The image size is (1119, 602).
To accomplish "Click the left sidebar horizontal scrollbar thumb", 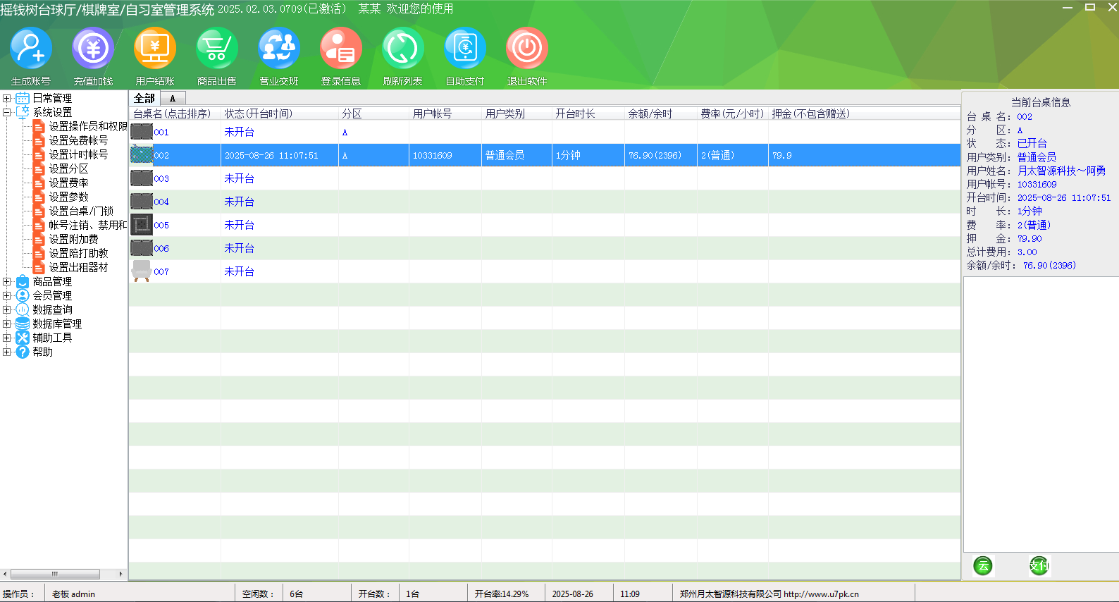I will 55,574.
